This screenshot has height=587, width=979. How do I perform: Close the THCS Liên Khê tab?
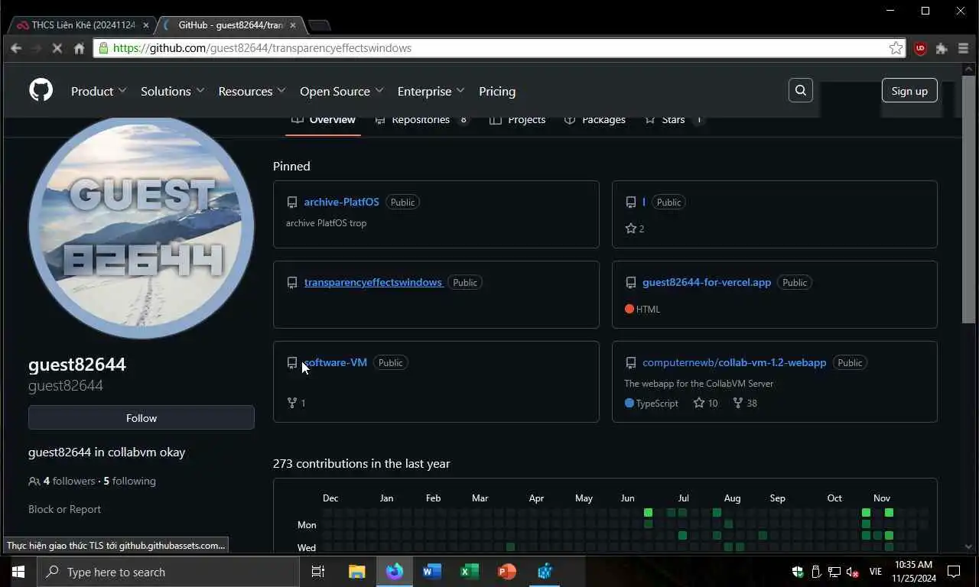[146, 25]
